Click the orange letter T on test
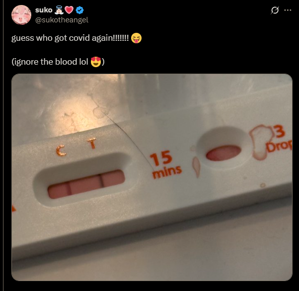The height and width of the screenshot is (291, 299). [x=92, y=143]
